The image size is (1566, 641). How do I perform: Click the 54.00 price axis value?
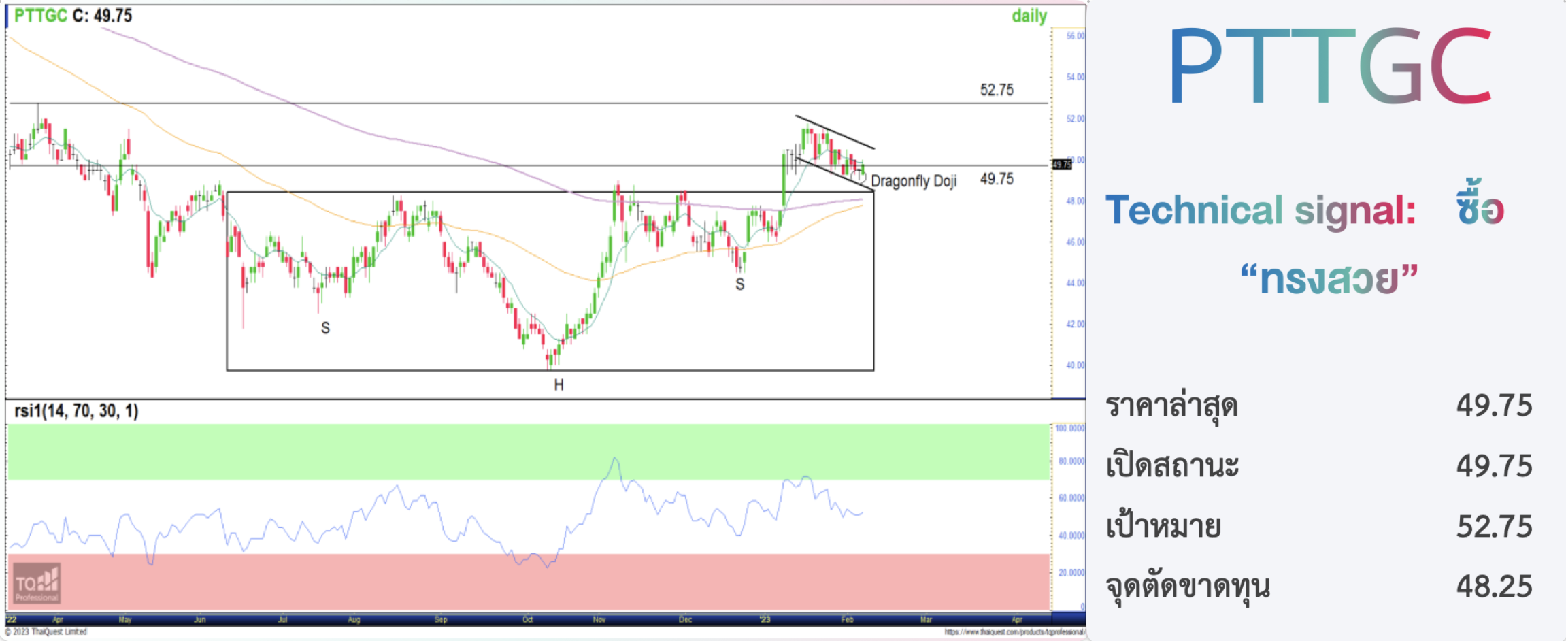(x=1076, y=77)
